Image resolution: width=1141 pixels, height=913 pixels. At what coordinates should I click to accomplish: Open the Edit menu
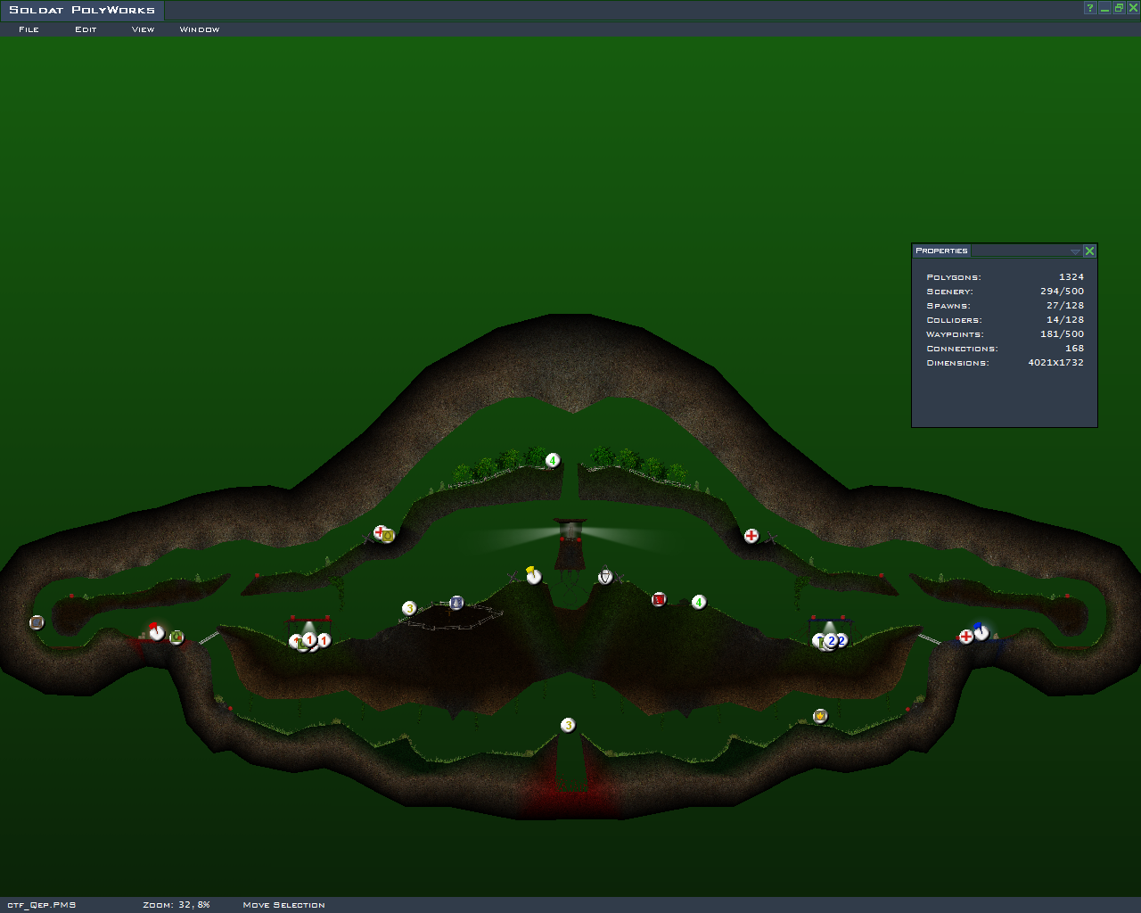pyautogui.click(x=86, y=29)
